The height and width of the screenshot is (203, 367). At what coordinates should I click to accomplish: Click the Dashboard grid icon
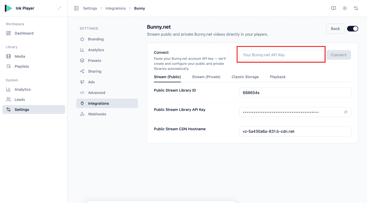tap(8, 33)
